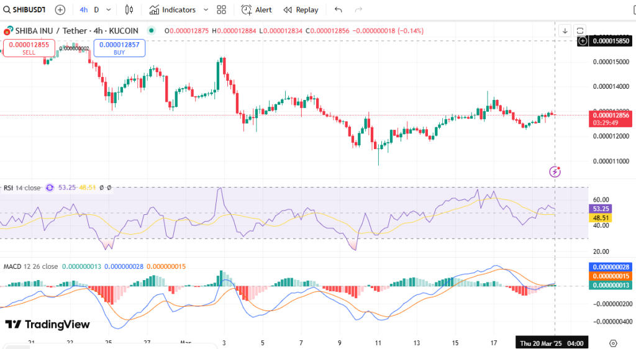Click the MACD orange 0.000000015 axis label
This screenshot has width=636, height=349.
click(611, 276)
